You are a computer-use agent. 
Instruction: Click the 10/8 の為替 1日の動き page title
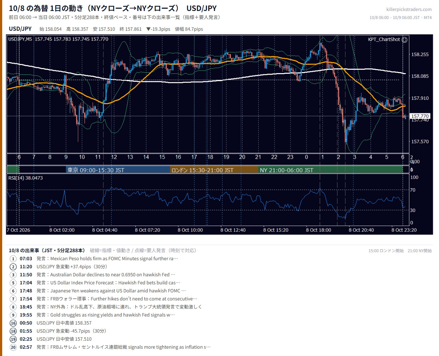tap(112, 8)
